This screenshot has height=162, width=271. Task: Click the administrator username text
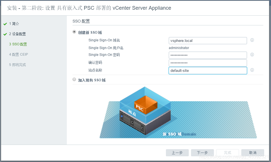tap(179, 48)
